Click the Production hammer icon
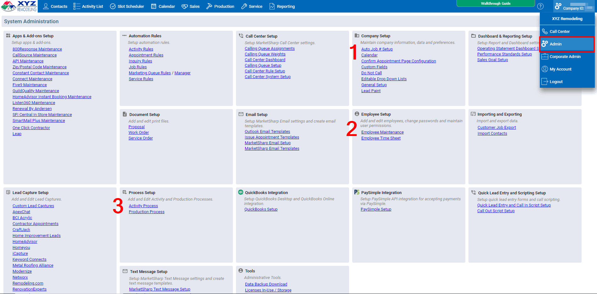Screen dimensions: 597x294 coord(209,6)
